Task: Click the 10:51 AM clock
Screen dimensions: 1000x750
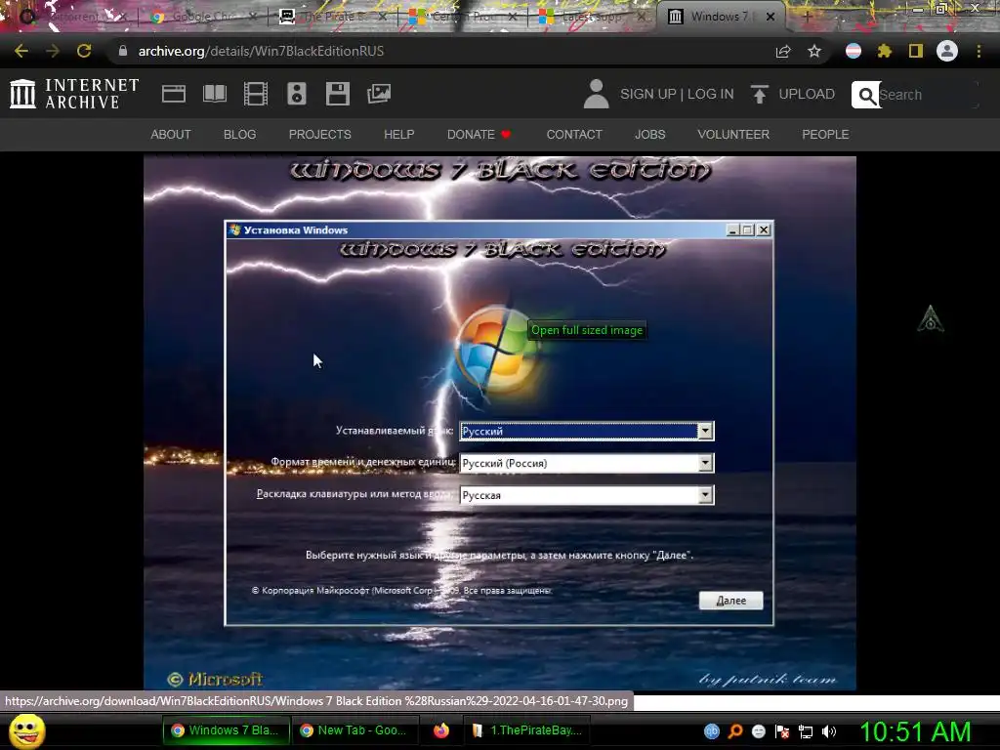Action: (x=916, y=731)
